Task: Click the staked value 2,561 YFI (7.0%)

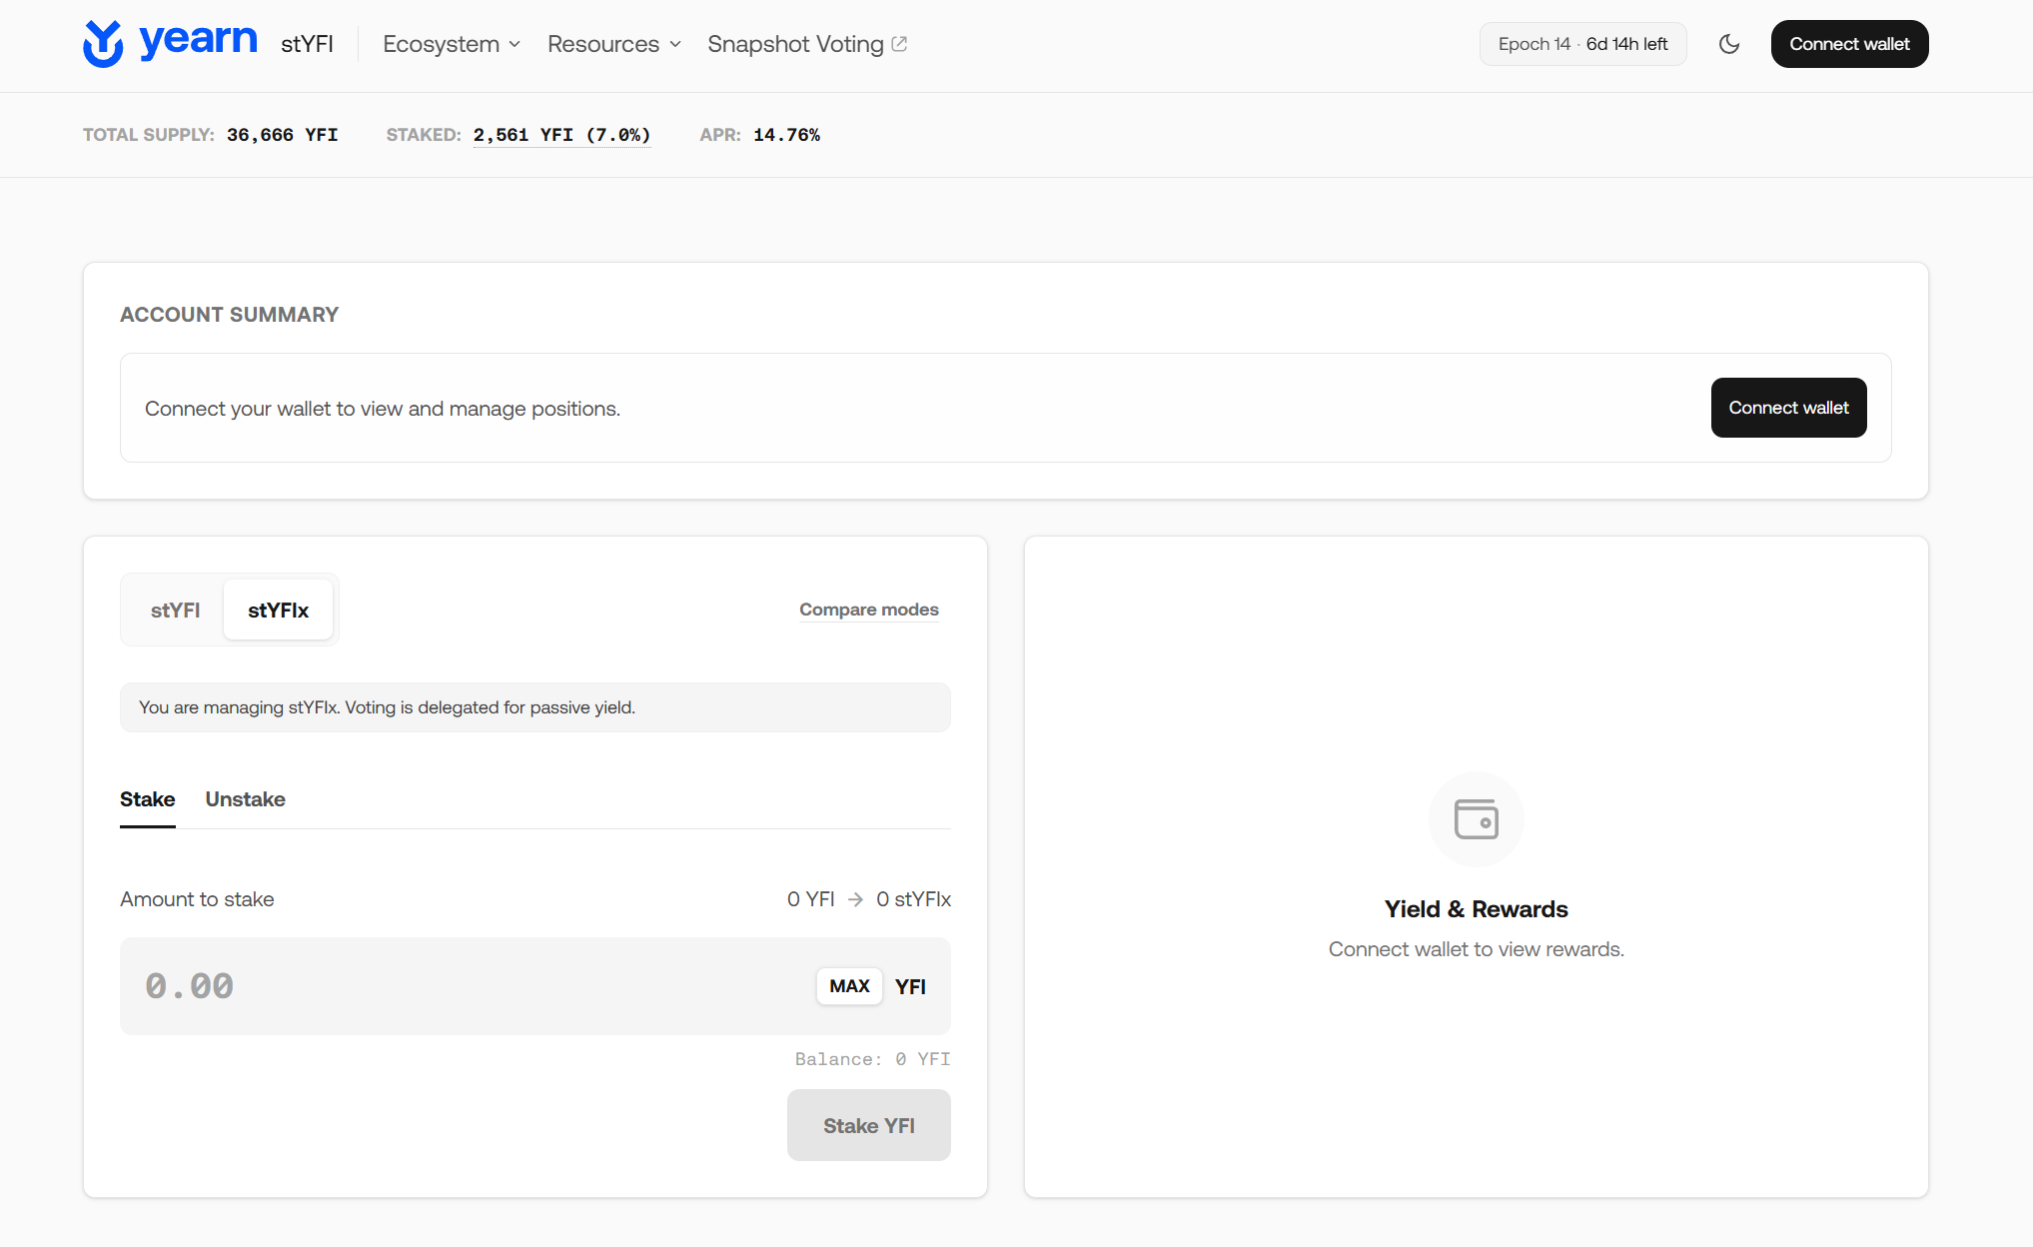Action: 561,135
